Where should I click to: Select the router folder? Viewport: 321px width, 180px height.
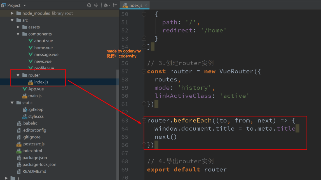[x=34, y=75]
